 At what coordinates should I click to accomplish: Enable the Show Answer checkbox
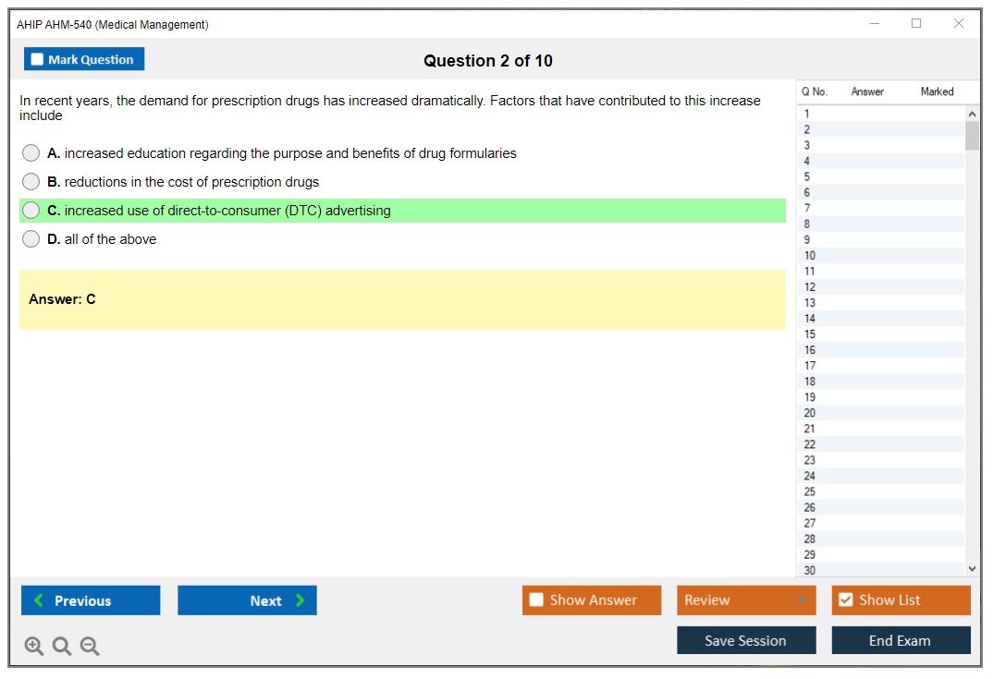tap(536, 600)
